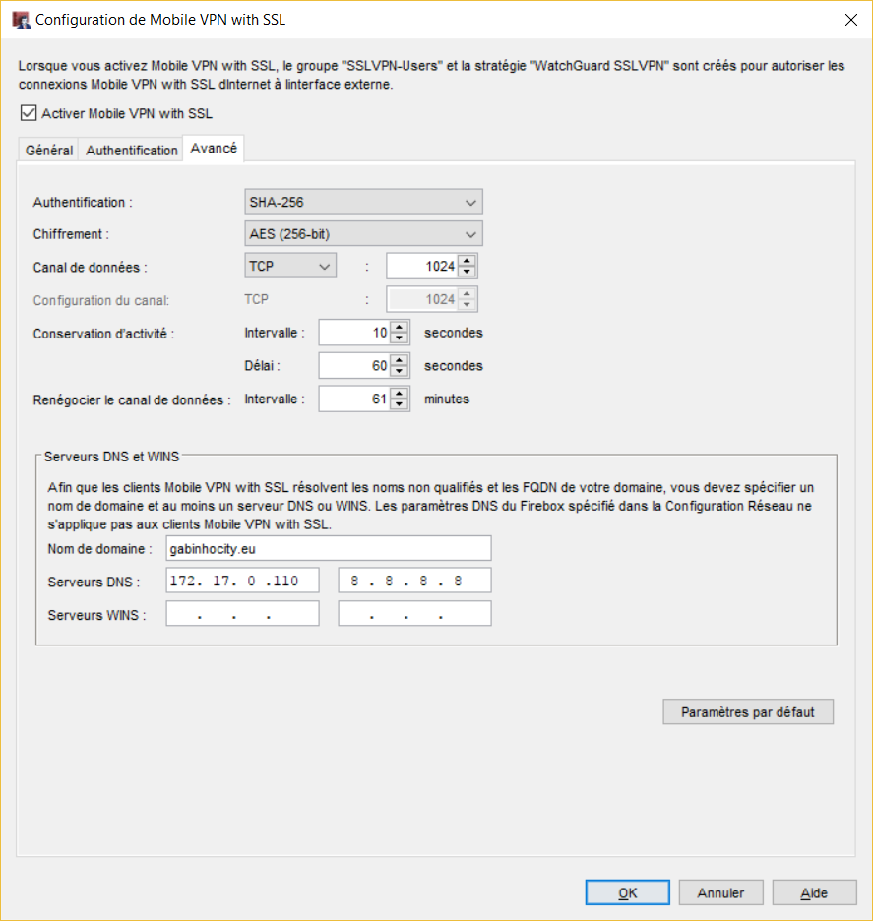Decrease renegotiation Intervalle minutes value

pyautogui.click(x=400, y=404)
